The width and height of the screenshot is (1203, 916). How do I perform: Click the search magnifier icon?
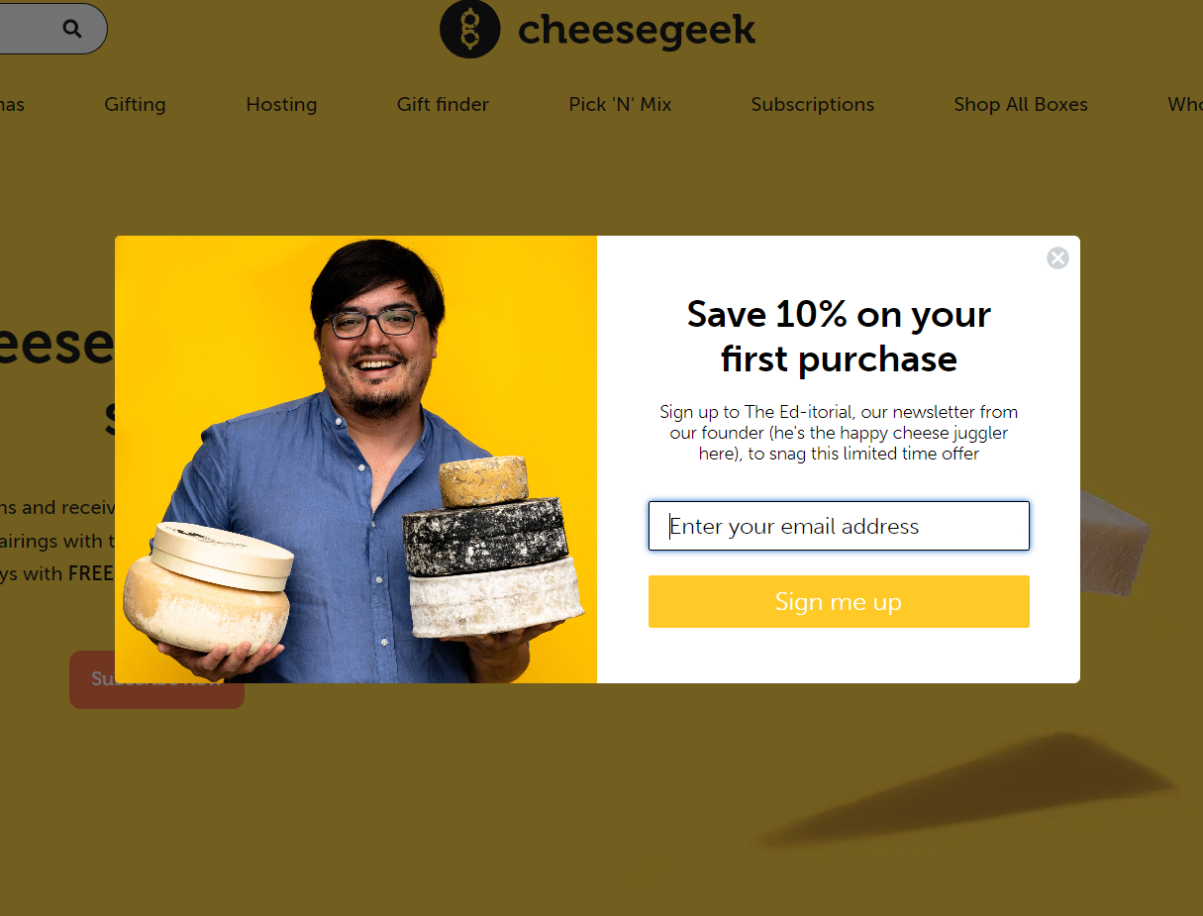[72, 29]
